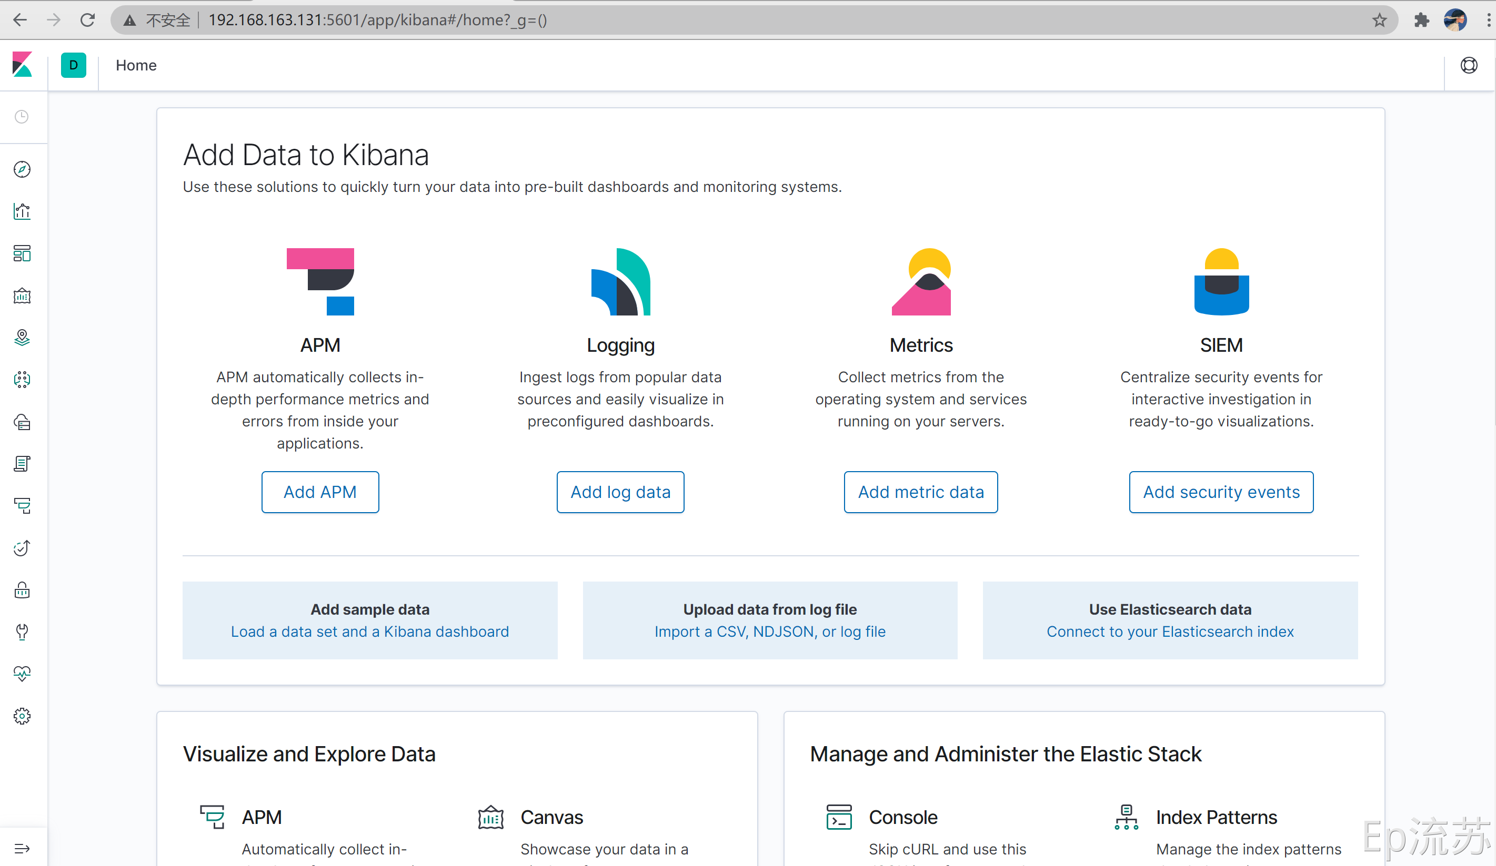Image resolution: width=1496 pixels, height=866 pixels.
Task: Select Add metric data option
Action: [x=920, y=492]
